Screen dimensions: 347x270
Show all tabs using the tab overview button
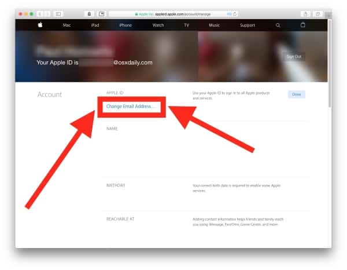click(318, 13)
